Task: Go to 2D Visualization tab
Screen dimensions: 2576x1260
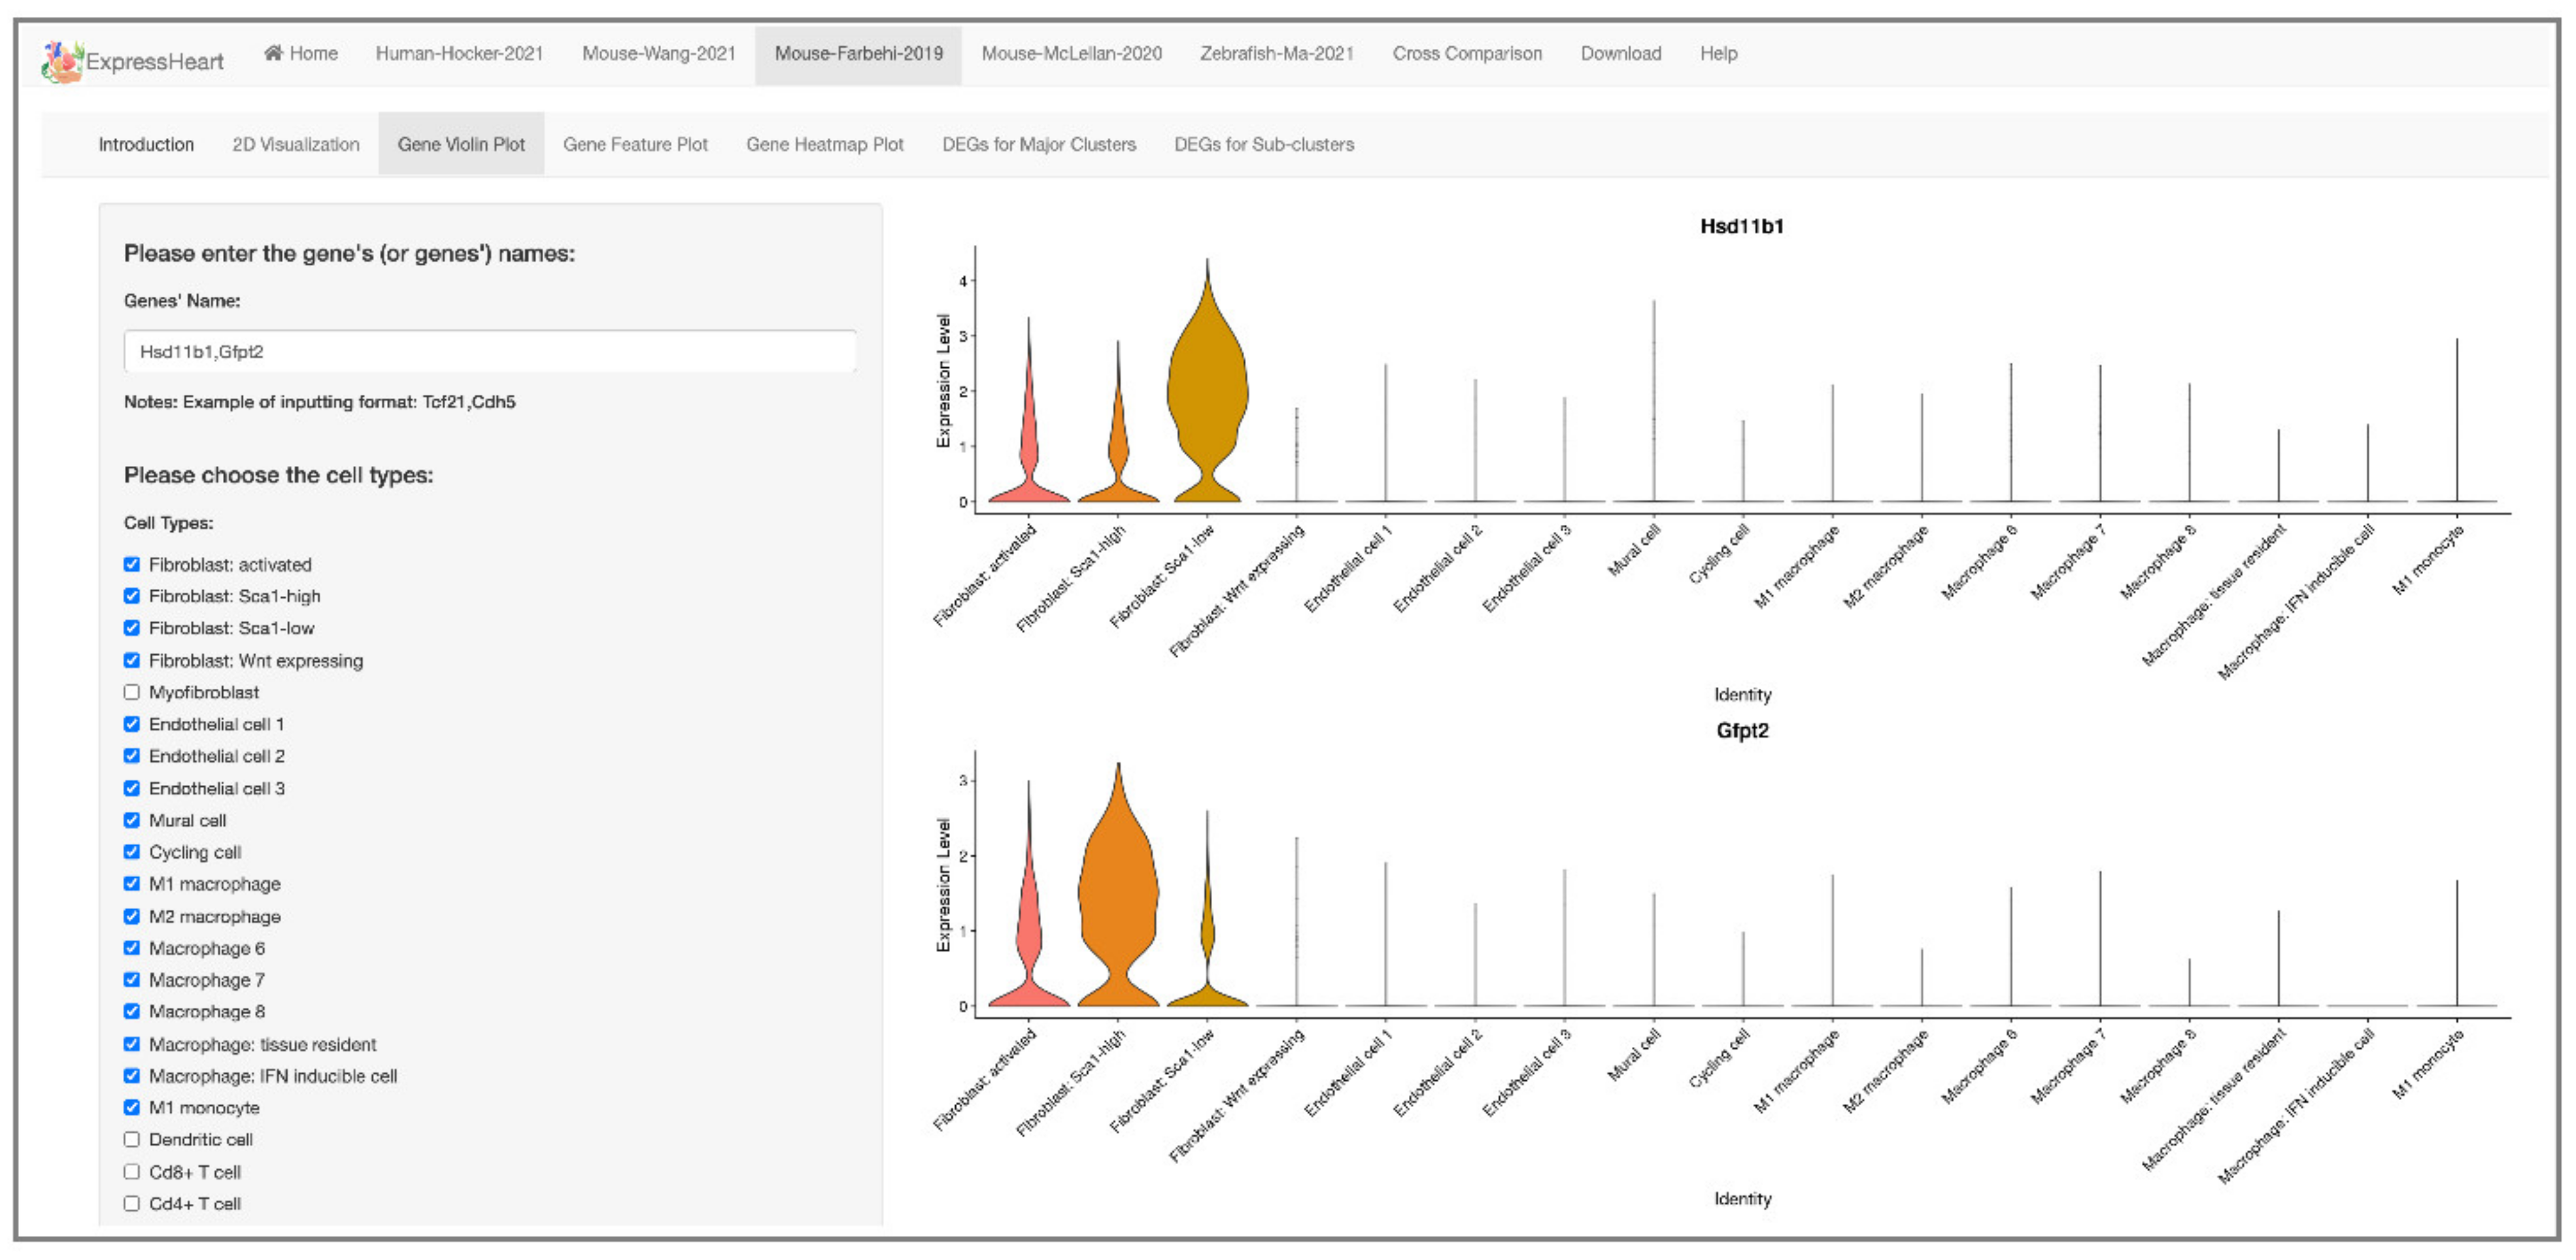Action: (x=295, y=144)
